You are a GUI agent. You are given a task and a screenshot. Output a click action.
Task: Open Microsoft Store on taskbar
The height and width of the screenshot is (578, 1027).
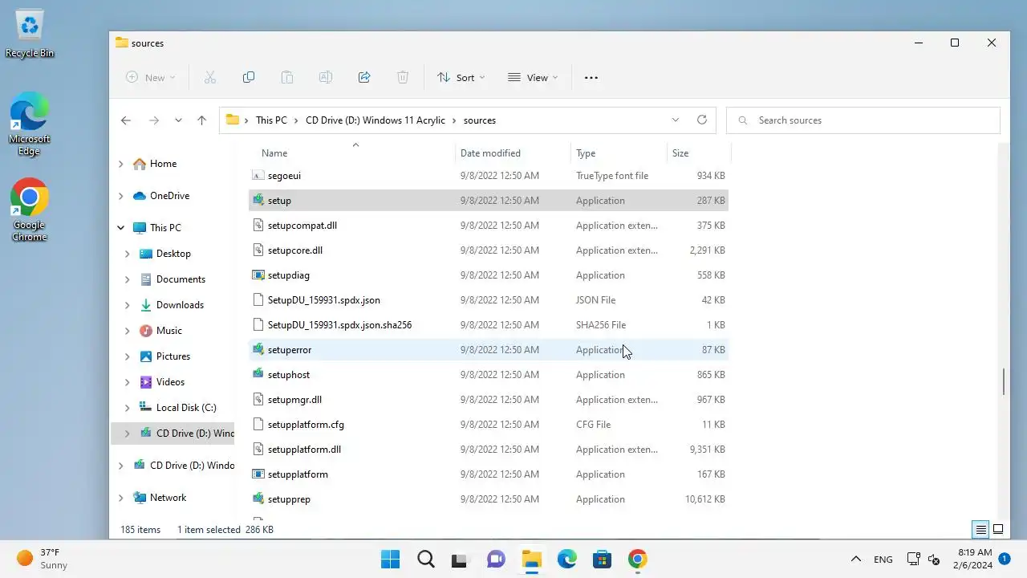pyautogui.click(x=603, y=559)
